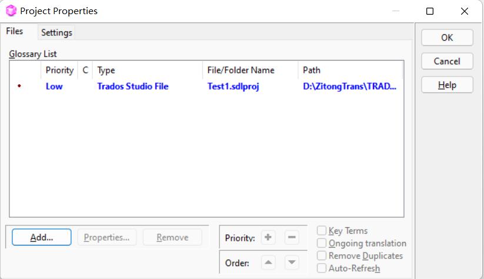The height and width of the screenshot is (279, 484).
Task: Click the Add... button
Action: (42, 237)
